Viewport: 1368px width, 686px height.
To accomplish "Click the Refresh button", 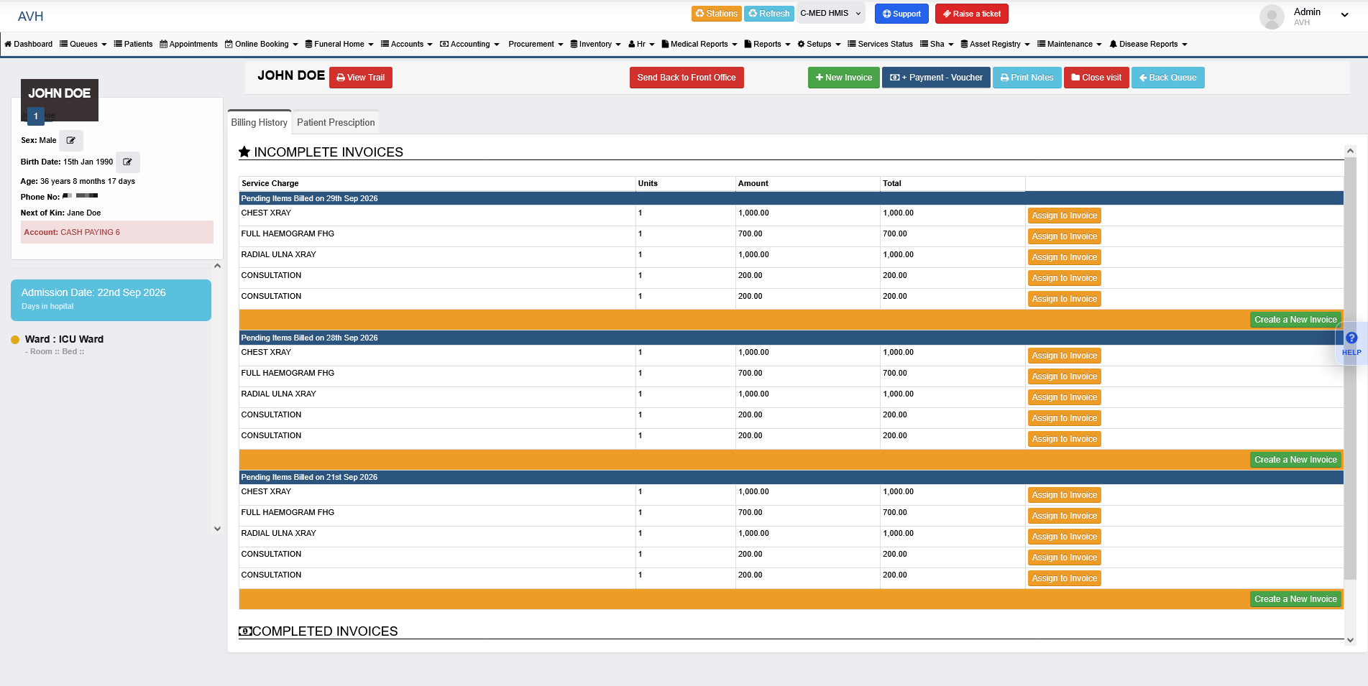I will click(768, 14).
